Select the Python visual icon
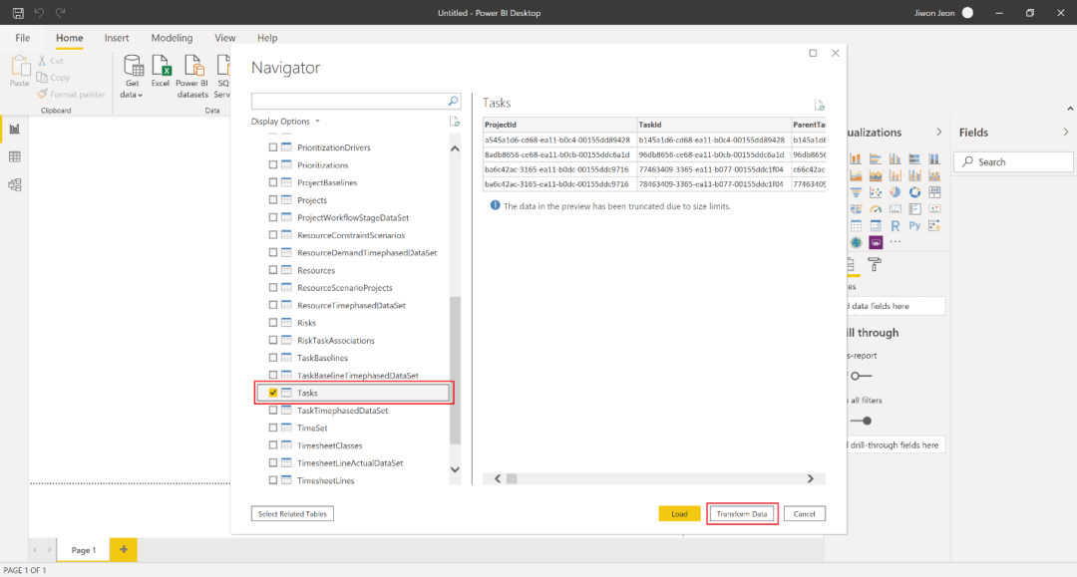This screenshot has width=1077, height=577. tap(914, 225)
